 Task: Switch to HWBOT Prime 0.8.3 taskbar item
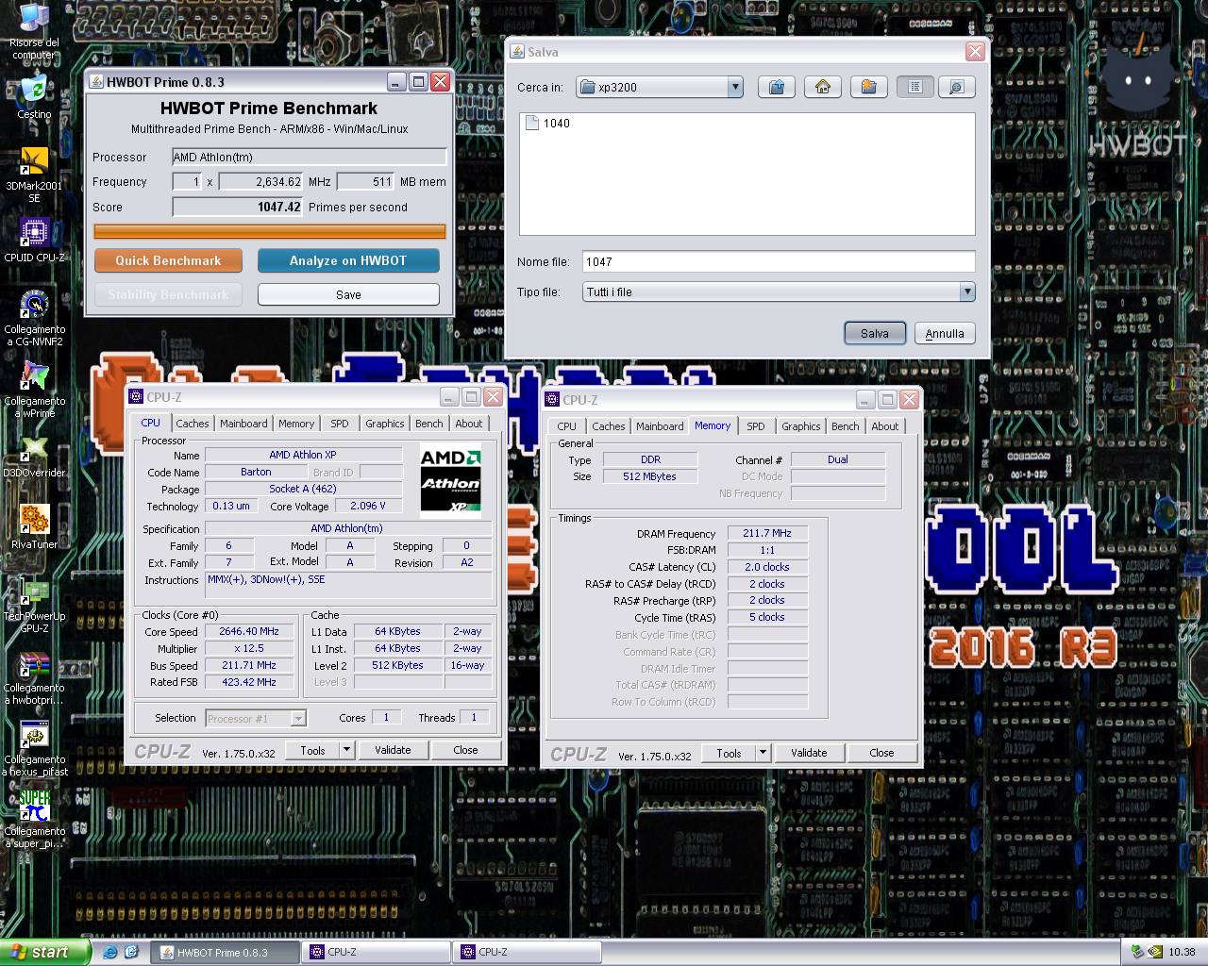[x=226, y=952]
